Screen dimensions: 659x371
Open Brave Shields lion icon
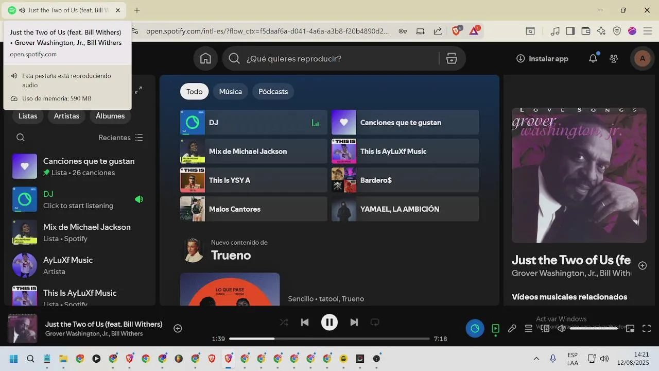click(x=457, y=31)
